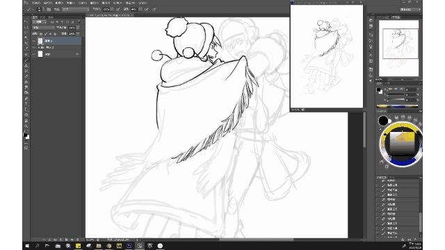Open the Image menu
Screen dimensions: 445x250
pyautogui.click(x=59, y=3)
